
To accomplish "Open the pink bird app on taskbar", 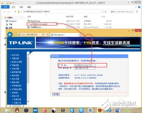I will [45, 110].
